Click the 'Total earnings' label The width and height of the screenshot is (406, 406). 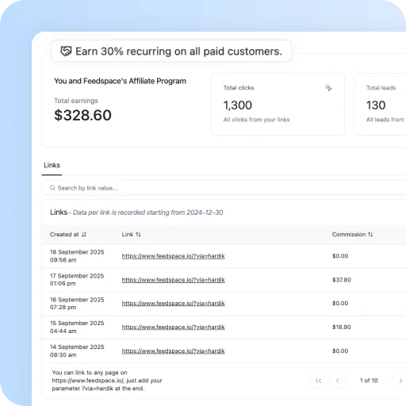76,101
